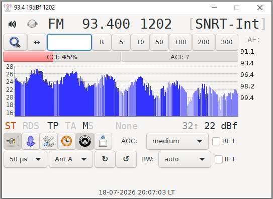Tune to alternate frequency 96.4
The width and height of the screenshot is (273, 199).
pyautogui.click(x=247, y=75)
